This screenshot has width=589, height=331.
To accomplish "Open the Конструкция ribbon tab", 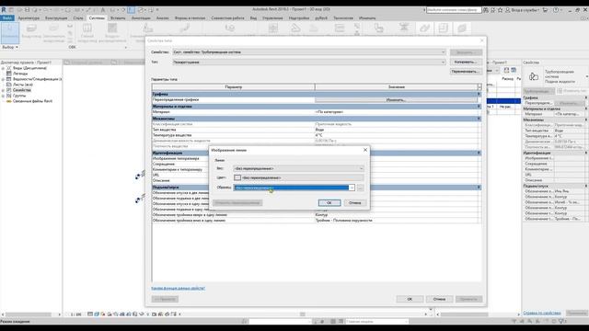I will coord(56,18).
